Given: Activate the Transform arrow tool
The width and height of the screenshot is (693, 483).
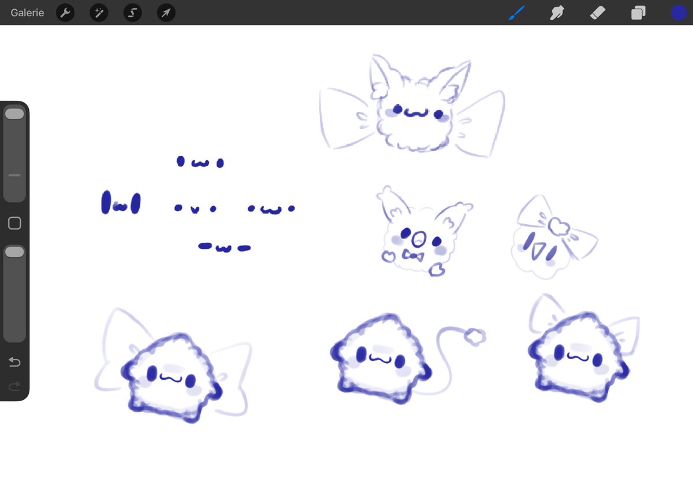Looking at the screenshot, I should (x=166, y=13).
